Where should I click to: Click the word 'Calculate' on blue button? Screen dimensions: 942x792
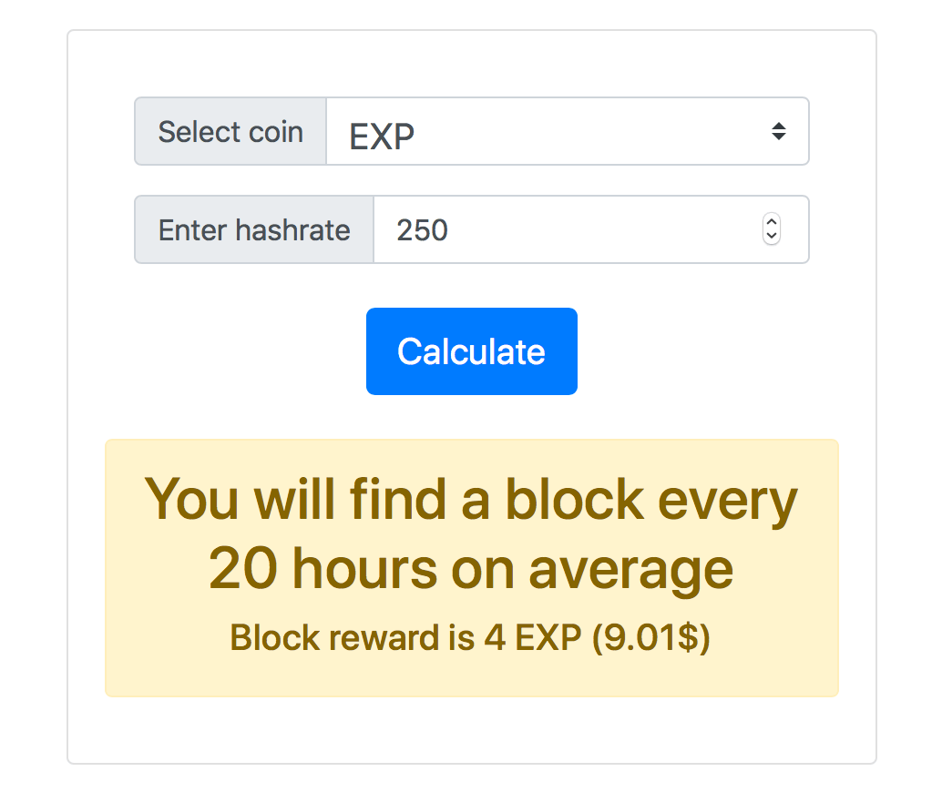pos(471,352)
